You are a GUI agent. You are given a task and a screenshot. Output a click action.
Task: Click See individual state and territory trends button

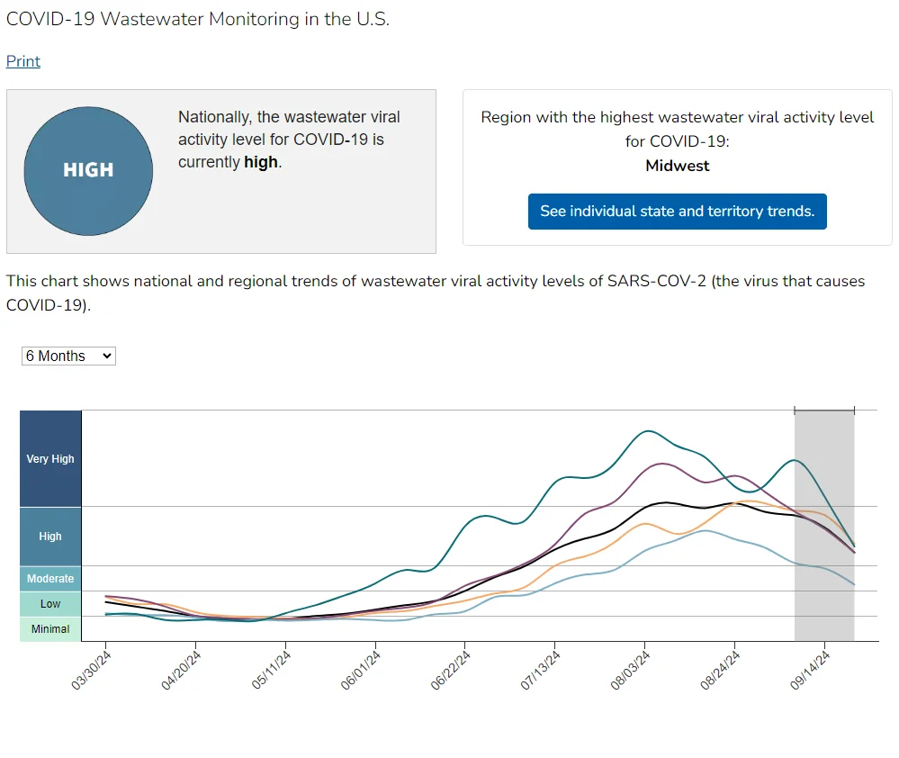677,212
